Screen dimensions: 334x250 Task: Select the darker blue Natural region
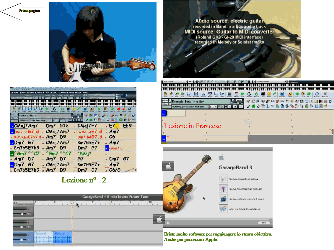tap(62, 237)
